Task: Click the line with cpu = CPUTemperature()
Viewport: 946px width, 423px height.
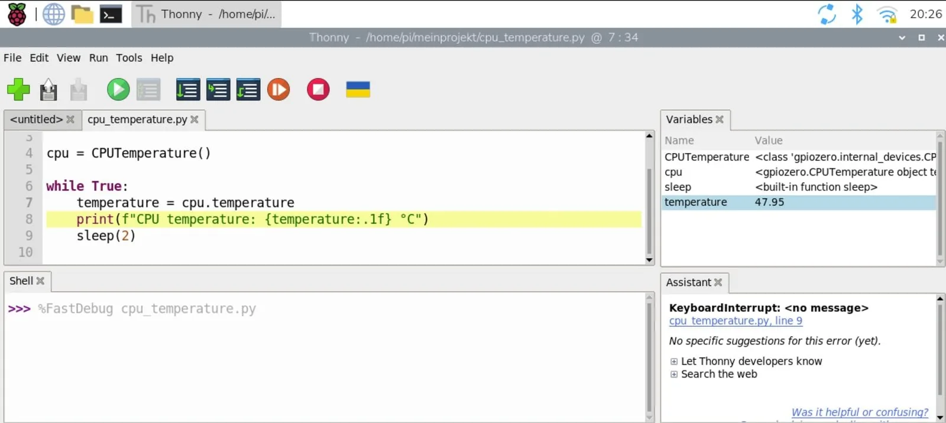Action: 128,153
